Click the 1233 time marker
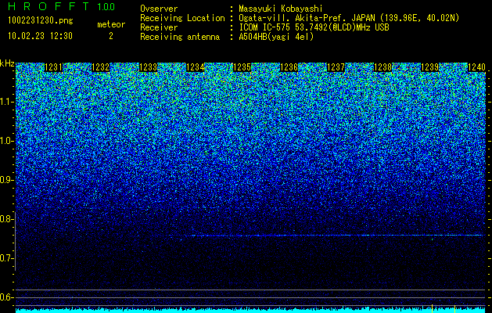 point(148,67)
